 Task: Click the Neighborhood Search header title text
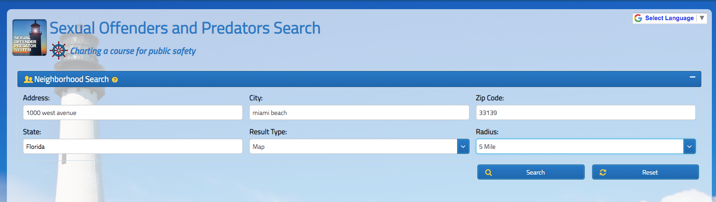tap(72, 79)
